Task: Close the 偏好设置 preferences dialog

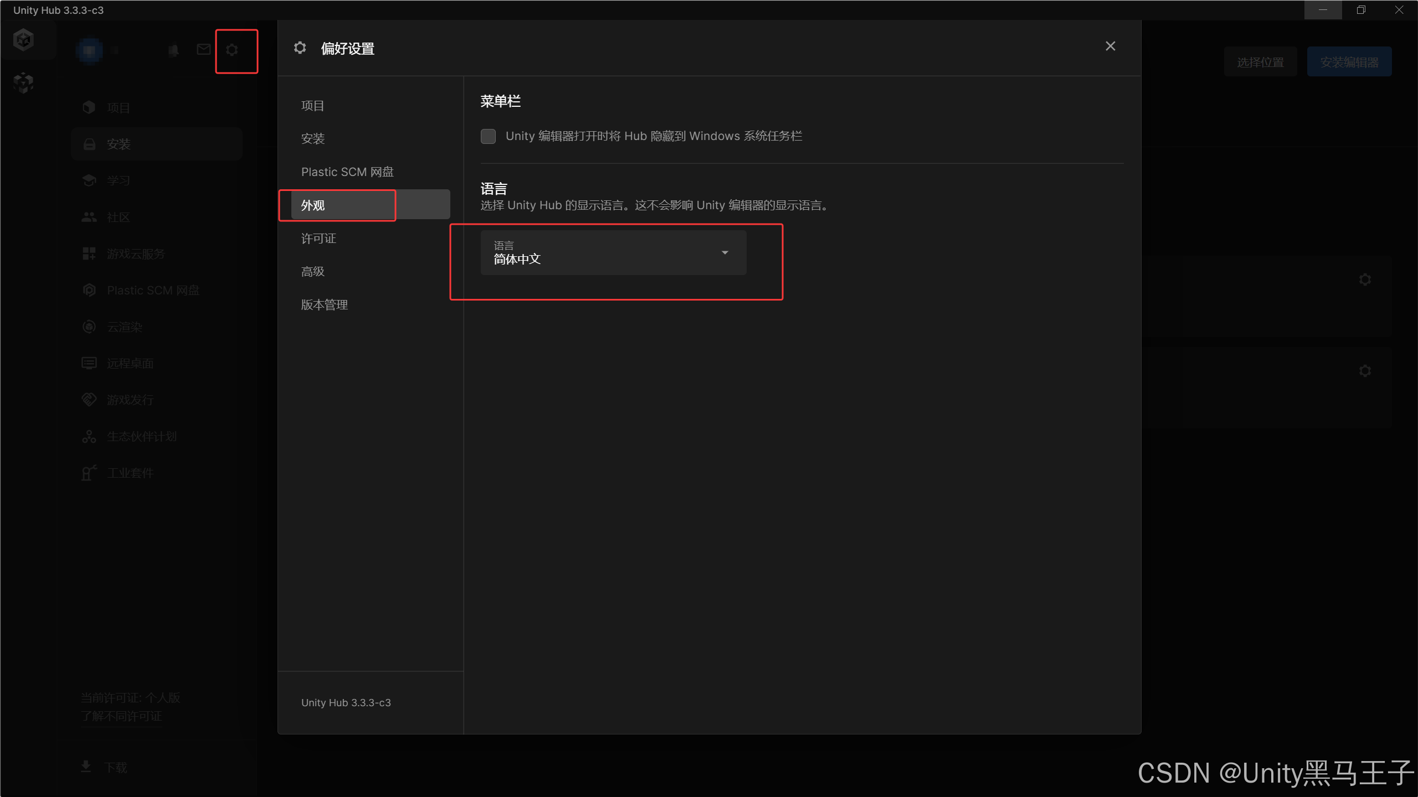Action: tap(1110, 46)
